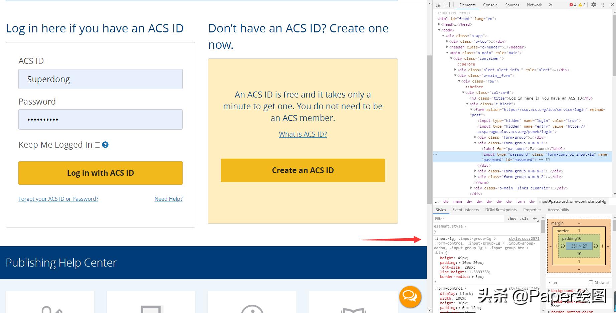Click the red error count badge
The image size is (616, 313).
573,5
